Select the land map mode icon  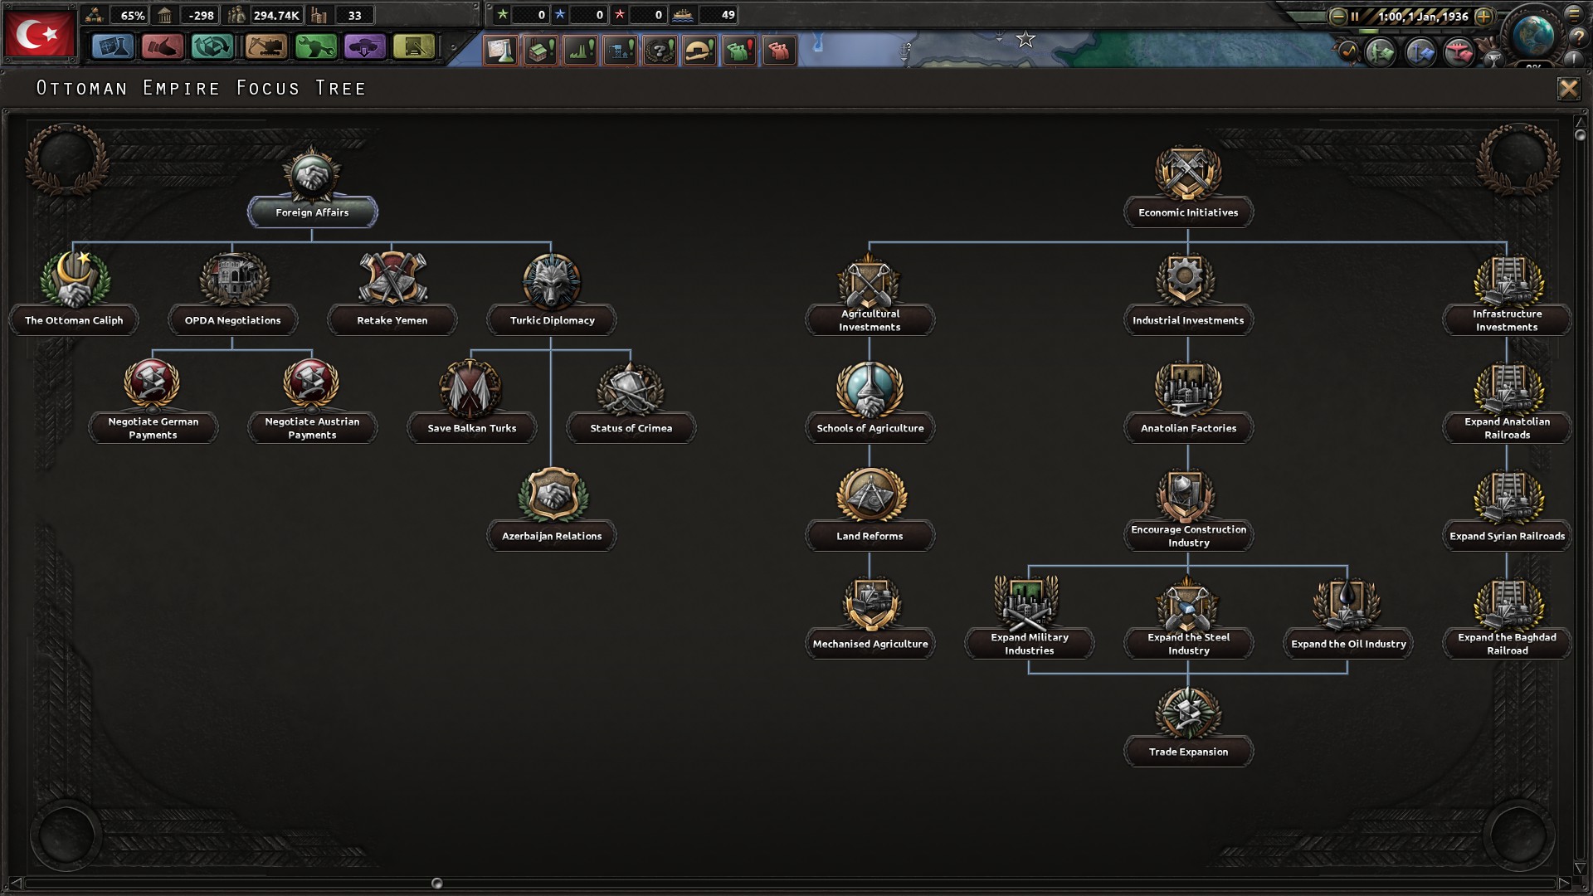[x=1381, y=52]
